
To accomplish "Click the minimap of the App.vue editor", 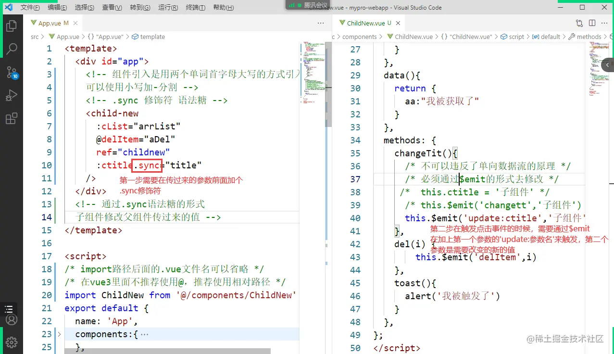I will click(313, 72).
